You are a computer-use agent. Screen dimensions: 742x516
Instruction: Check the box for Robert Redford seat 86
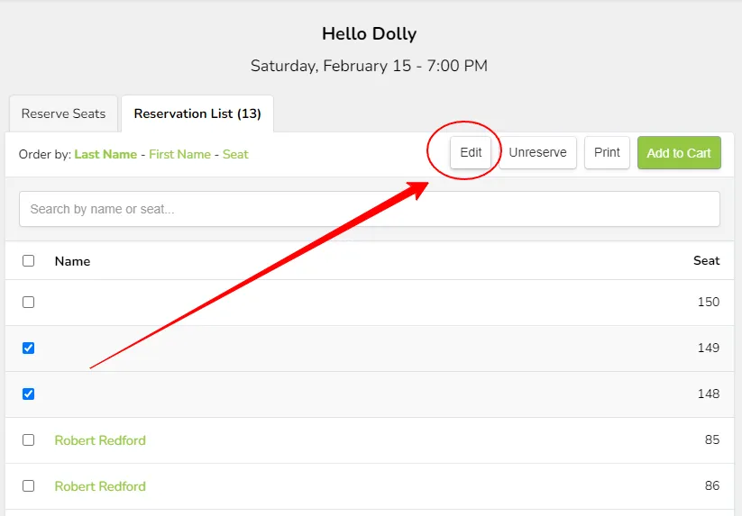[x=28, y=485]
